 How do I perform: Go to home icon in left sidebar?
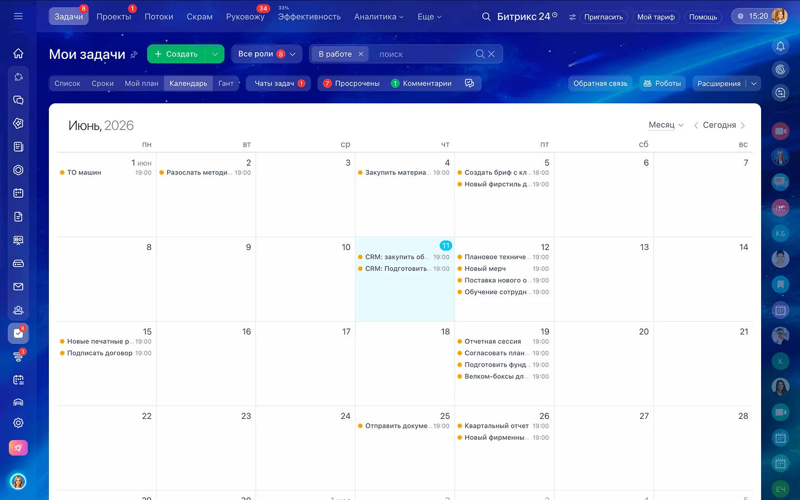point(18,53)
